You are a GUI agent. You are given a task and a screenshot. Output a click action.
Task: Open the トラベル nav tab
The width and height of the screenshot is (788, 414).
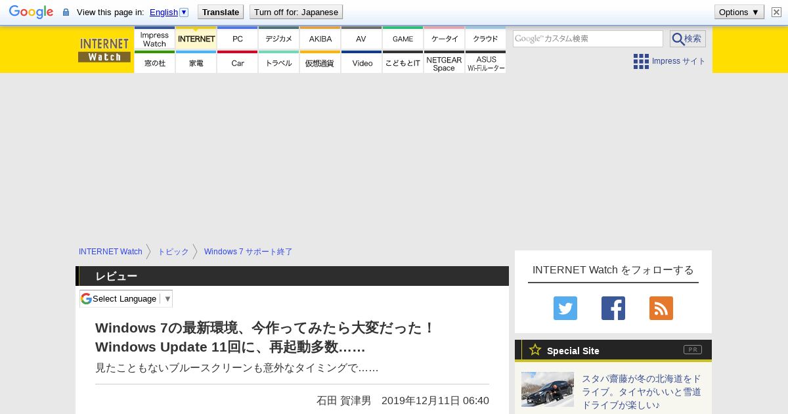pyautogui.click(x=278, y=62)
